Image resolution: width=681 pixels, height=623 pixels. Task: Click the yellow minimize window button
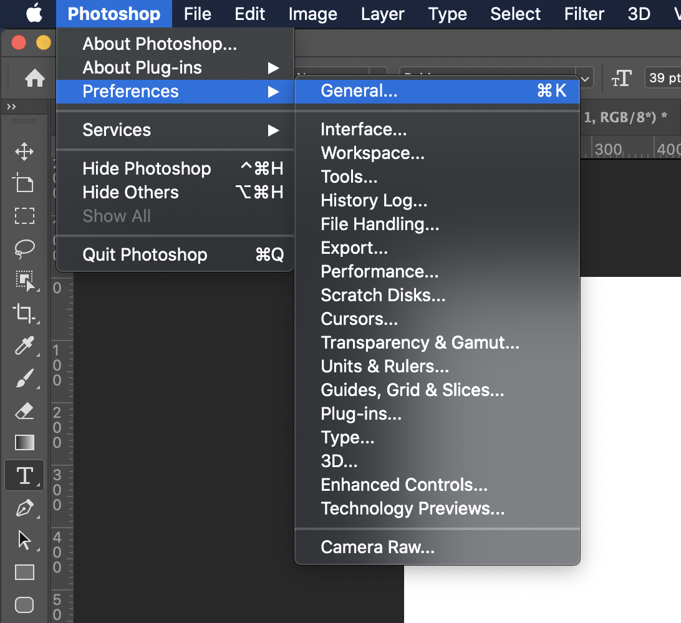pos(44,42)
